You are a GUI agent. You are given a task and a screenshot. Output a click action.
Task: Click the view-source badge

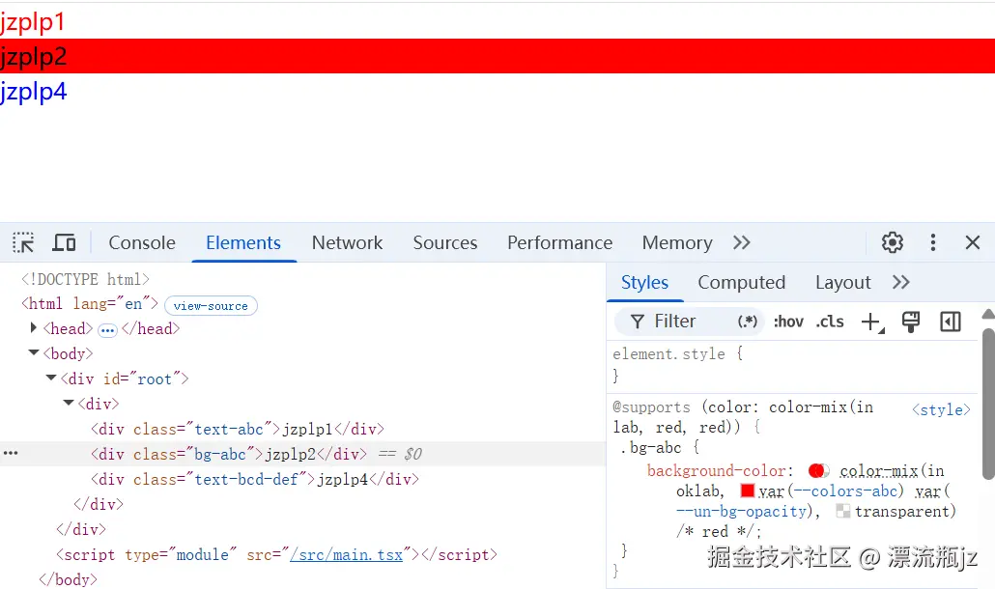pyautogui.click(x=211, y=305)
